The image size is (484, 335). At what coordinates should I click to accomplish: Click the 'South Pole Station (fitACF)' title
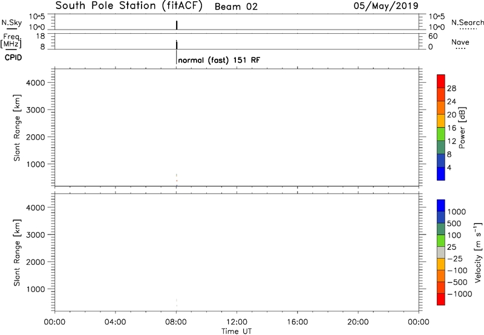point(129,6)
